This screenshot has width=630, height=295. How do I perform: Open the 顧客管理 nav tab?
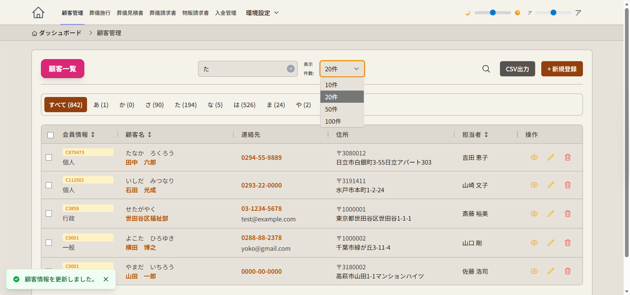pos(72,13)
